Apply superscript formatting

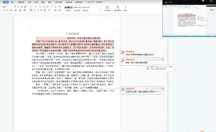coord(4,10)
